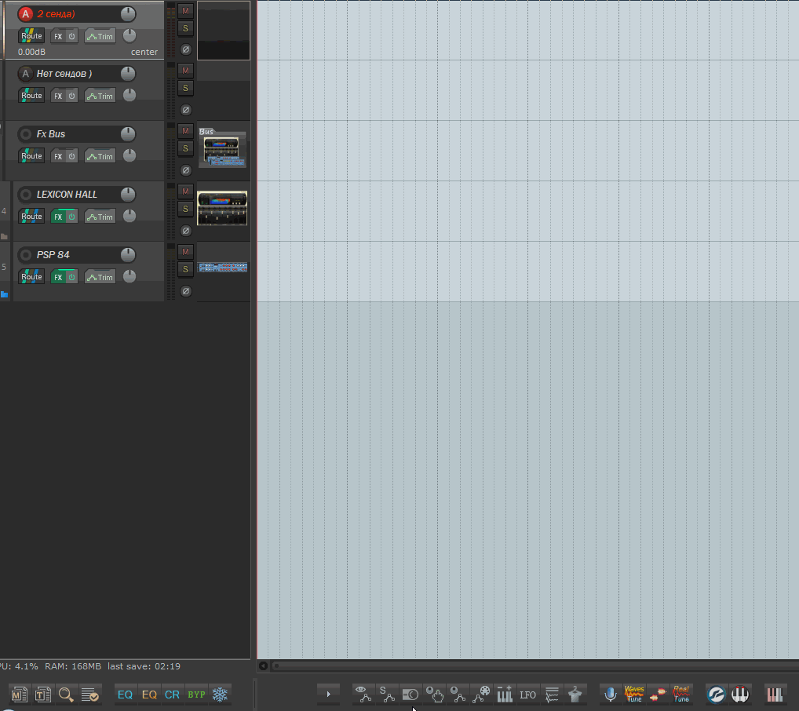This screenshot has height=711, width=799.
Task: Open the magnifying glass search tool
Action: point(66,695)
